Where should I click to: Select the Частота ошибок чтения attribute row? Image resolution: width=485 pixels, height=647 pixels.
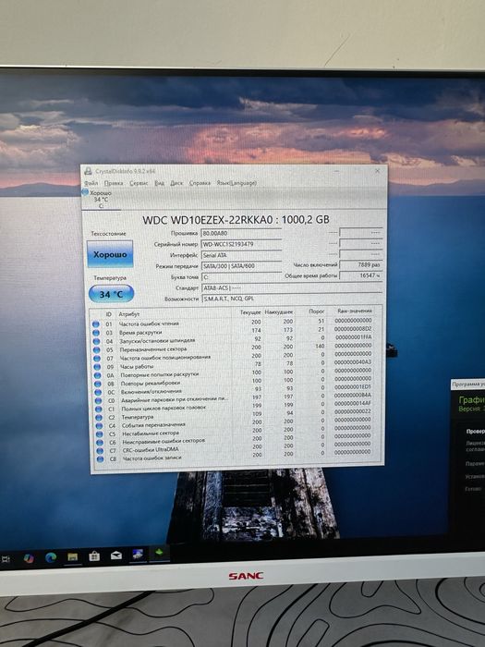232,323
